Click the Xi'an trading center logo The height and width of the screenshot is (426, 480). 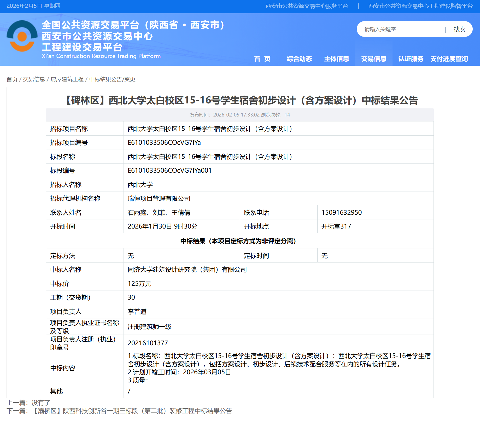pyautogui.click(x=22, y=36)
